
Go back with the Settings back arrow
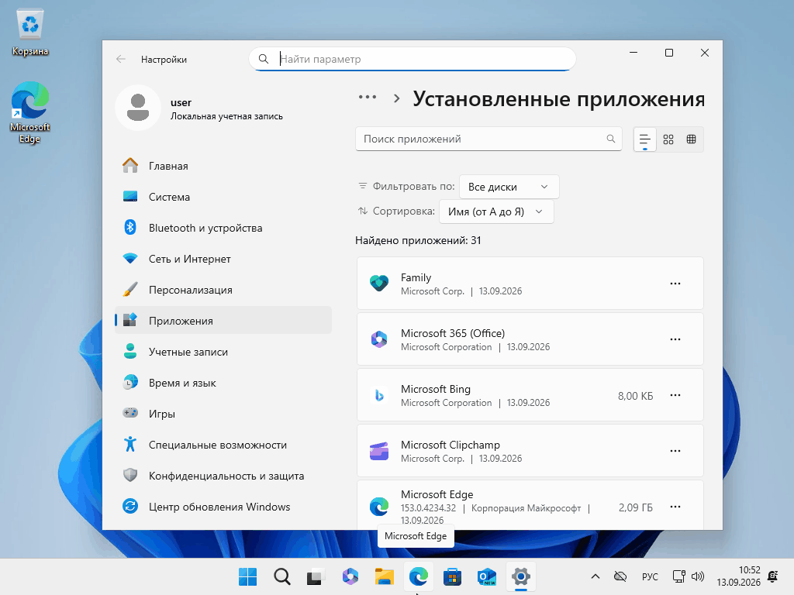[120, 59]
